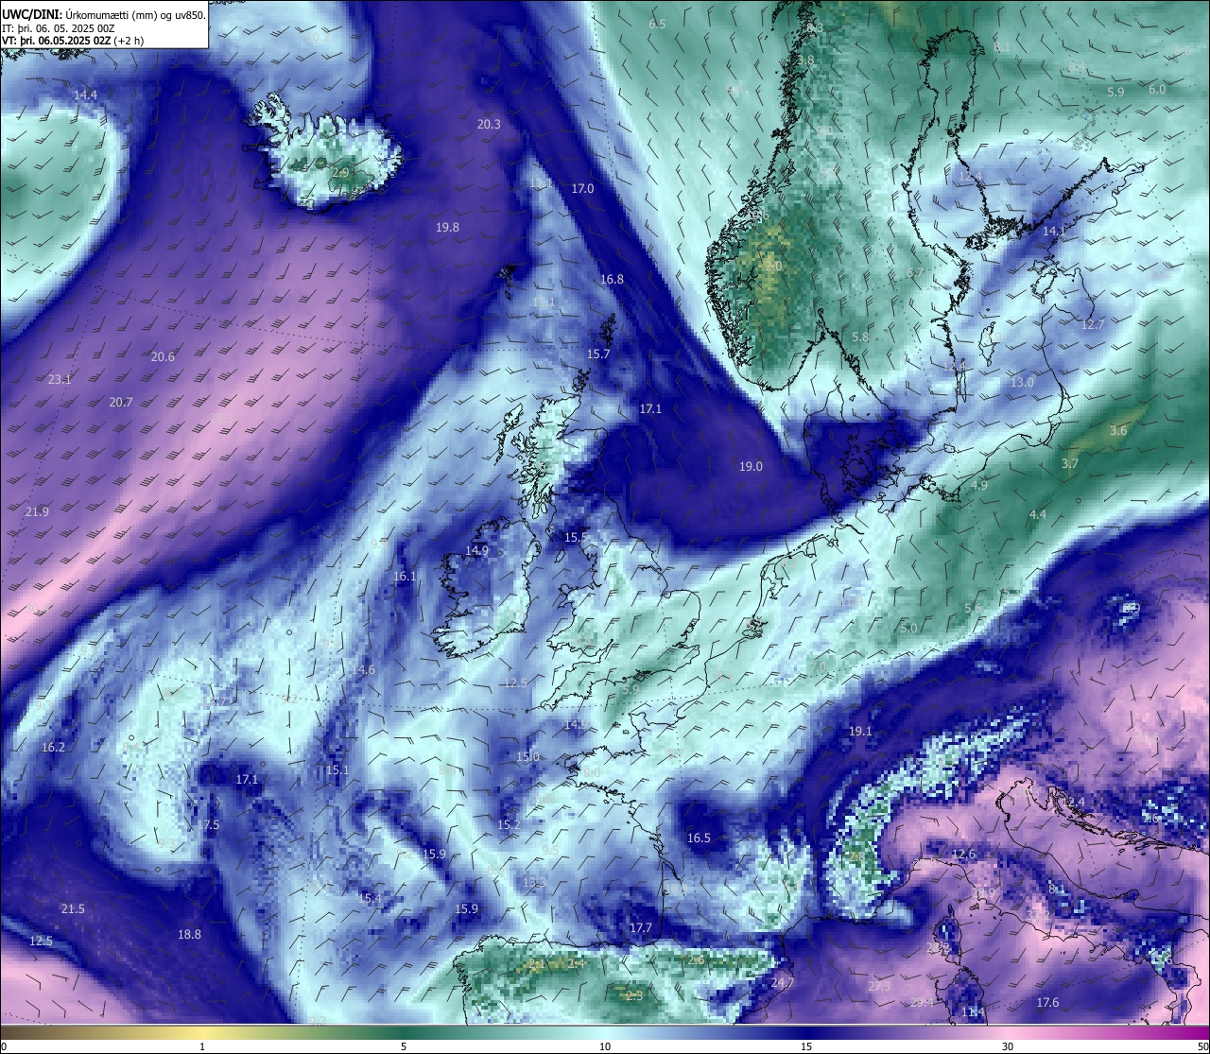The height and width of the screenshot is (1054, 1210).
Task: Click the 6.0 value in the top-right
Action: pos(1157,89)
